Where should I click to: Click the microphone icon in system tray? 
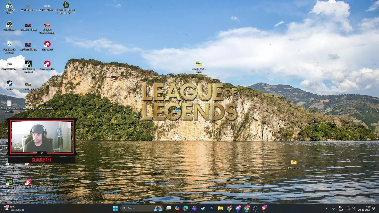pyautogui.click(x=334, y=208)
